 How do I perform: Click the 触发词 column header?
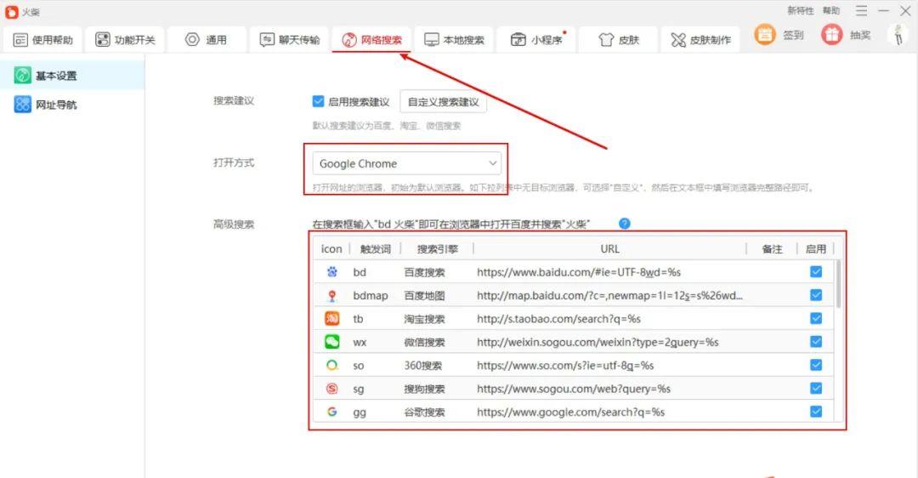(x=376, y=249)
